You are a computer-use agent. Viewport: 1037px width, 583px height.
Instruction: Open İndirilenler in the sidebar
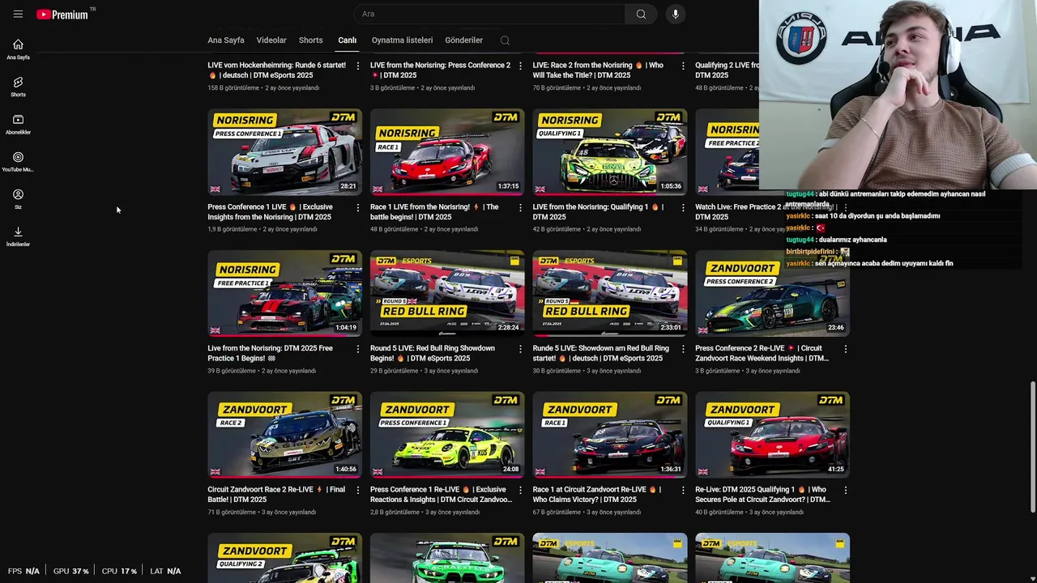click(18, 236)
